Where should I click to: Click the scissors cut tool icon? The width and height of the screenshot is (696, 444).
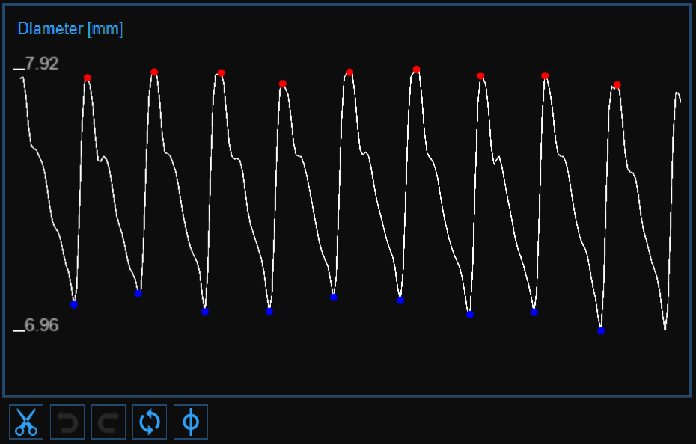coord(26,422)
